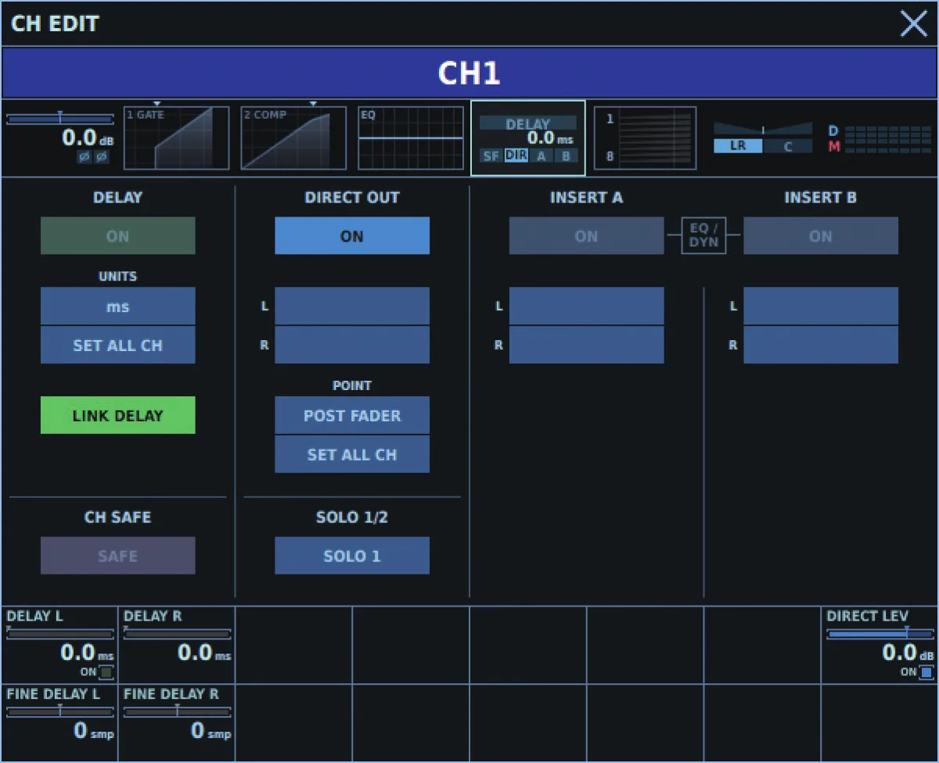Toggle the LINK DELAY button
Screen dimensions: 939x763
(118, 415)
